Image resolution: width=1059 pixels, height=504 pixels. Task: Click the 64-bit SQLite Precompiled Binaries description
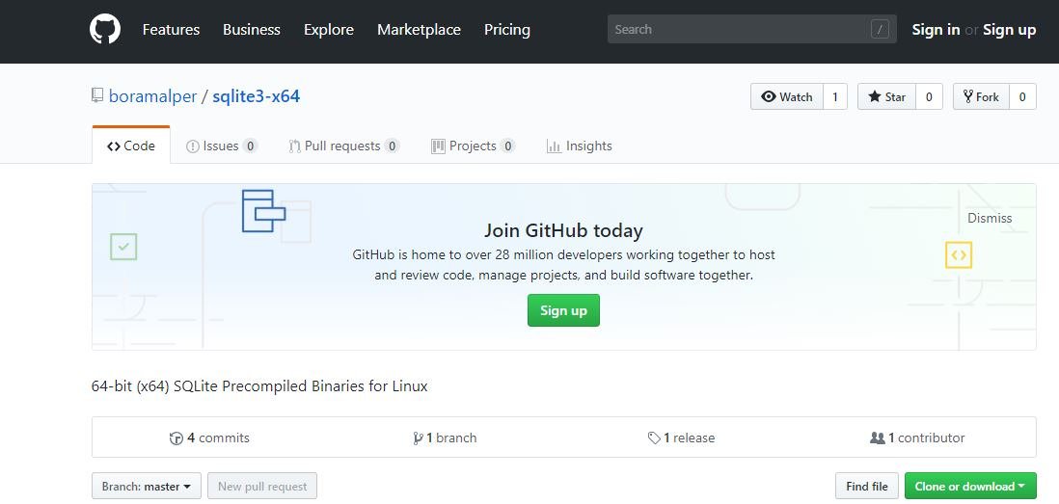(x=259, y=386)
